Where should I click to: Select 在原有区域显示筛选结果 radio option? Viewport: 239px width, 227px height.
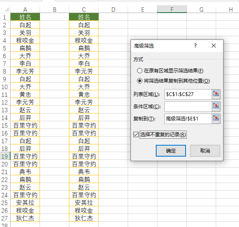[139, 71]
